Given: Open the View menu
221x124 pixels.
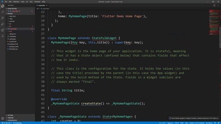Looking at the screenshot, I should (x=23, y=2).
